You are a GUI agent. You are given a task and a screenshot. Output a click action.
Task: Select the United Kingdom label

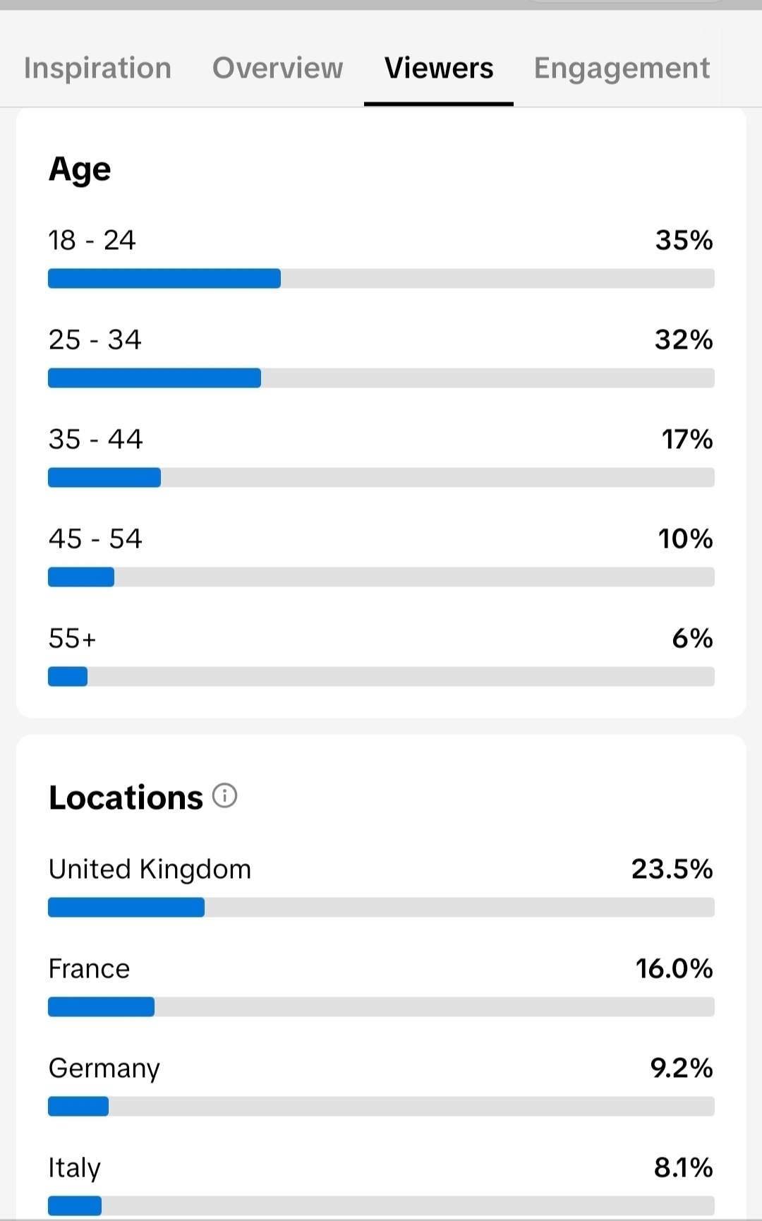coord(150,869)
